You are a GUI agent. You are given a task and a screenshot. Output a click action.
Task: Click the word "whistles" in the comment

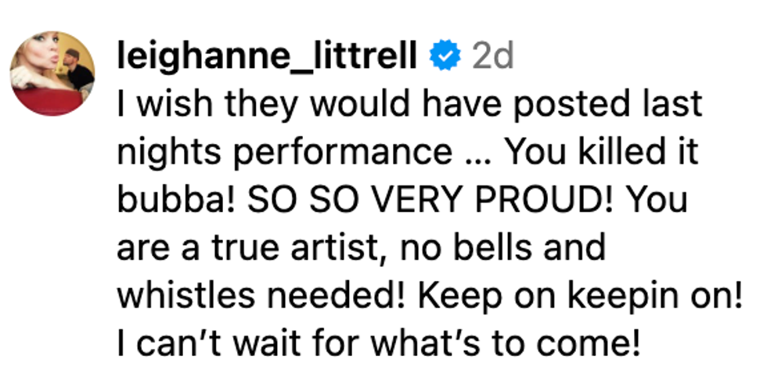(200, 296)
